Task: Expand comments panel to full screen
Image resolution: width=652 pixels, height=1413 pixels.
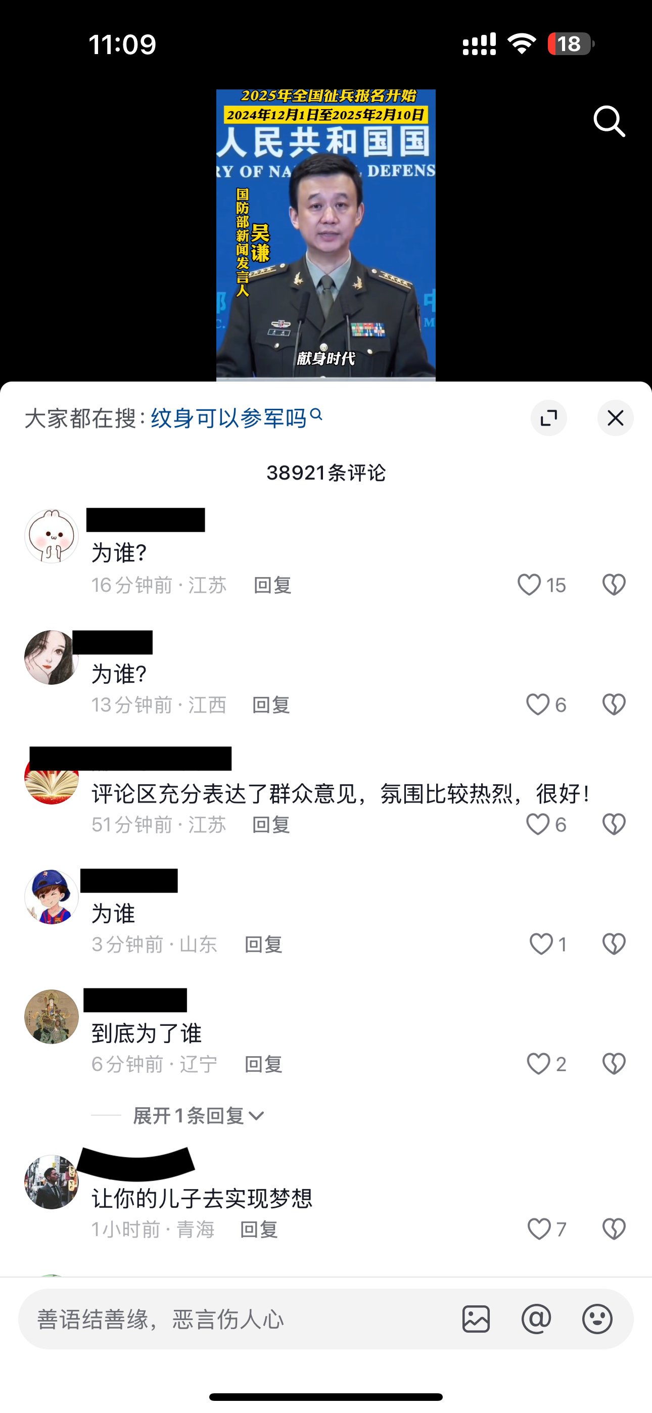Action: click(549, 418)
